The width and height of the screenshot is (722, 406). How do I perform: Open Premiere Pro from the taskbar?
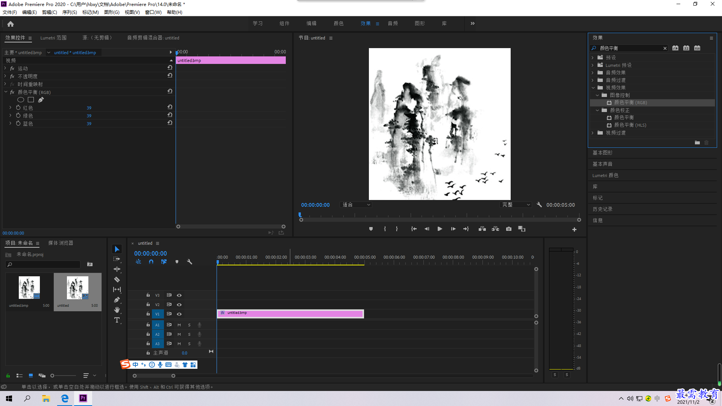click(x=83, y=398)
